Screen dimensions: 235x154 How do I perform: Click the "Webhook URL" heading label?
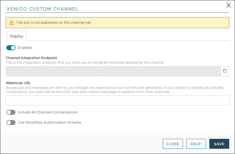point(18,83)
